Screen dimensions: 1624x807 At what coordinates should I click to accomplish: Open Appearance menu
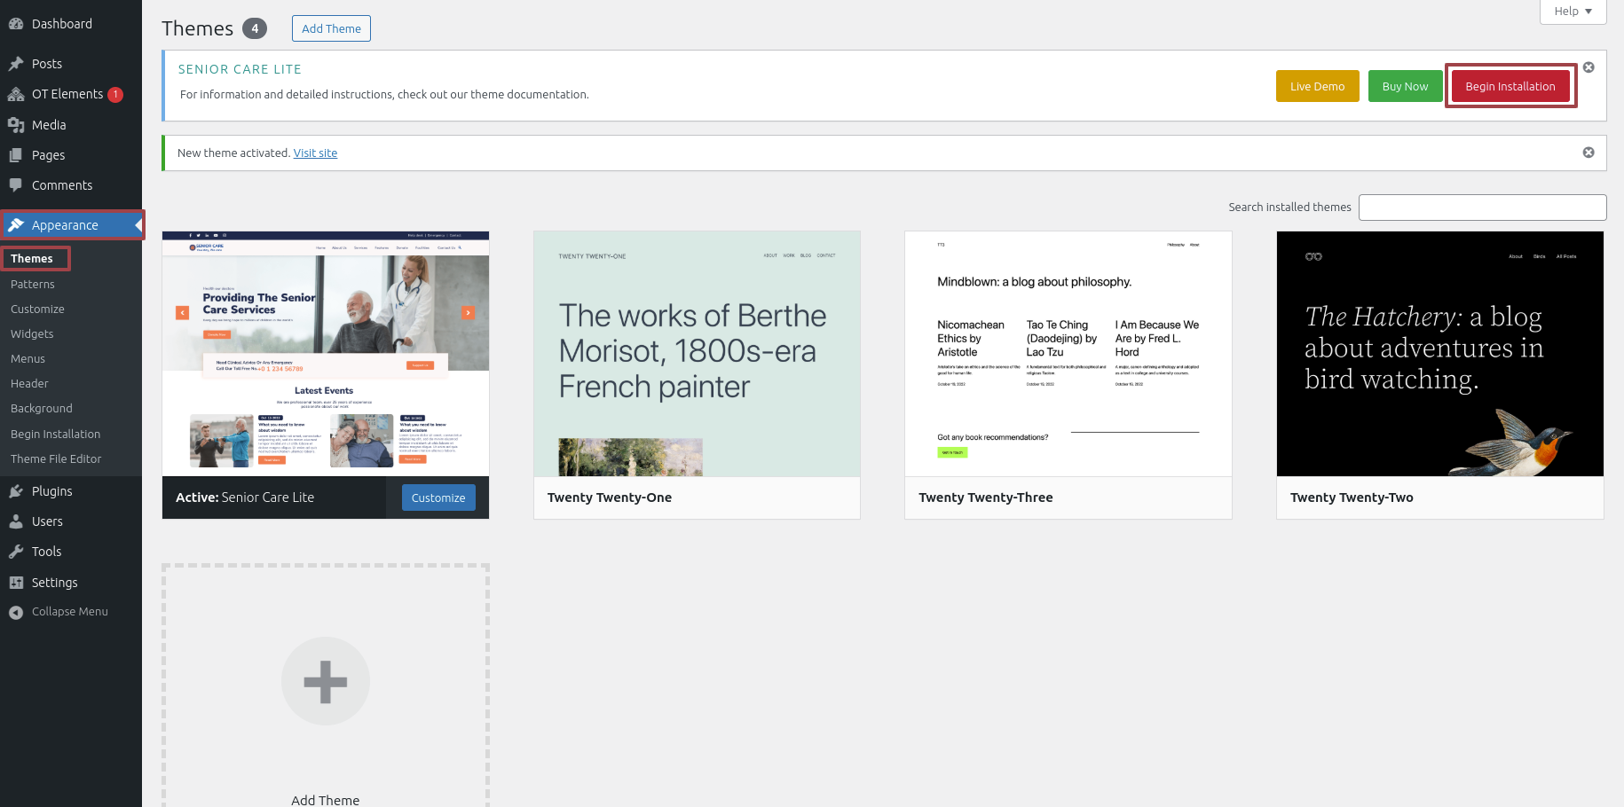(x=71, y=225)
